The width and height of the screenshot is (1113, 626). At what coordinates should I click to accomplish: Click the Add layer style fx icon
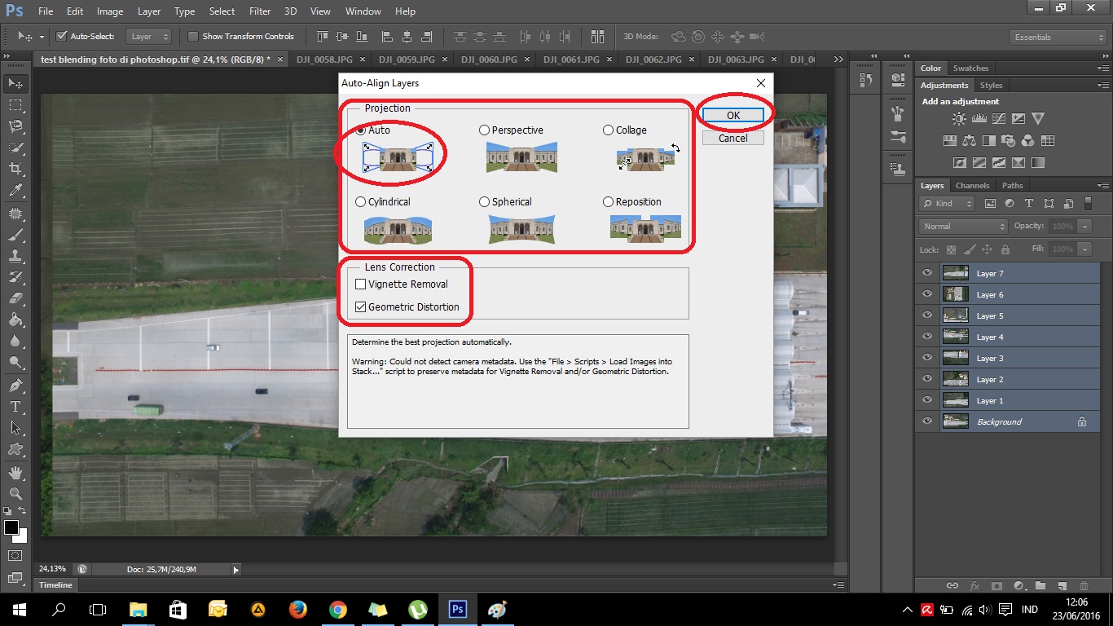(x=974, y=585)
